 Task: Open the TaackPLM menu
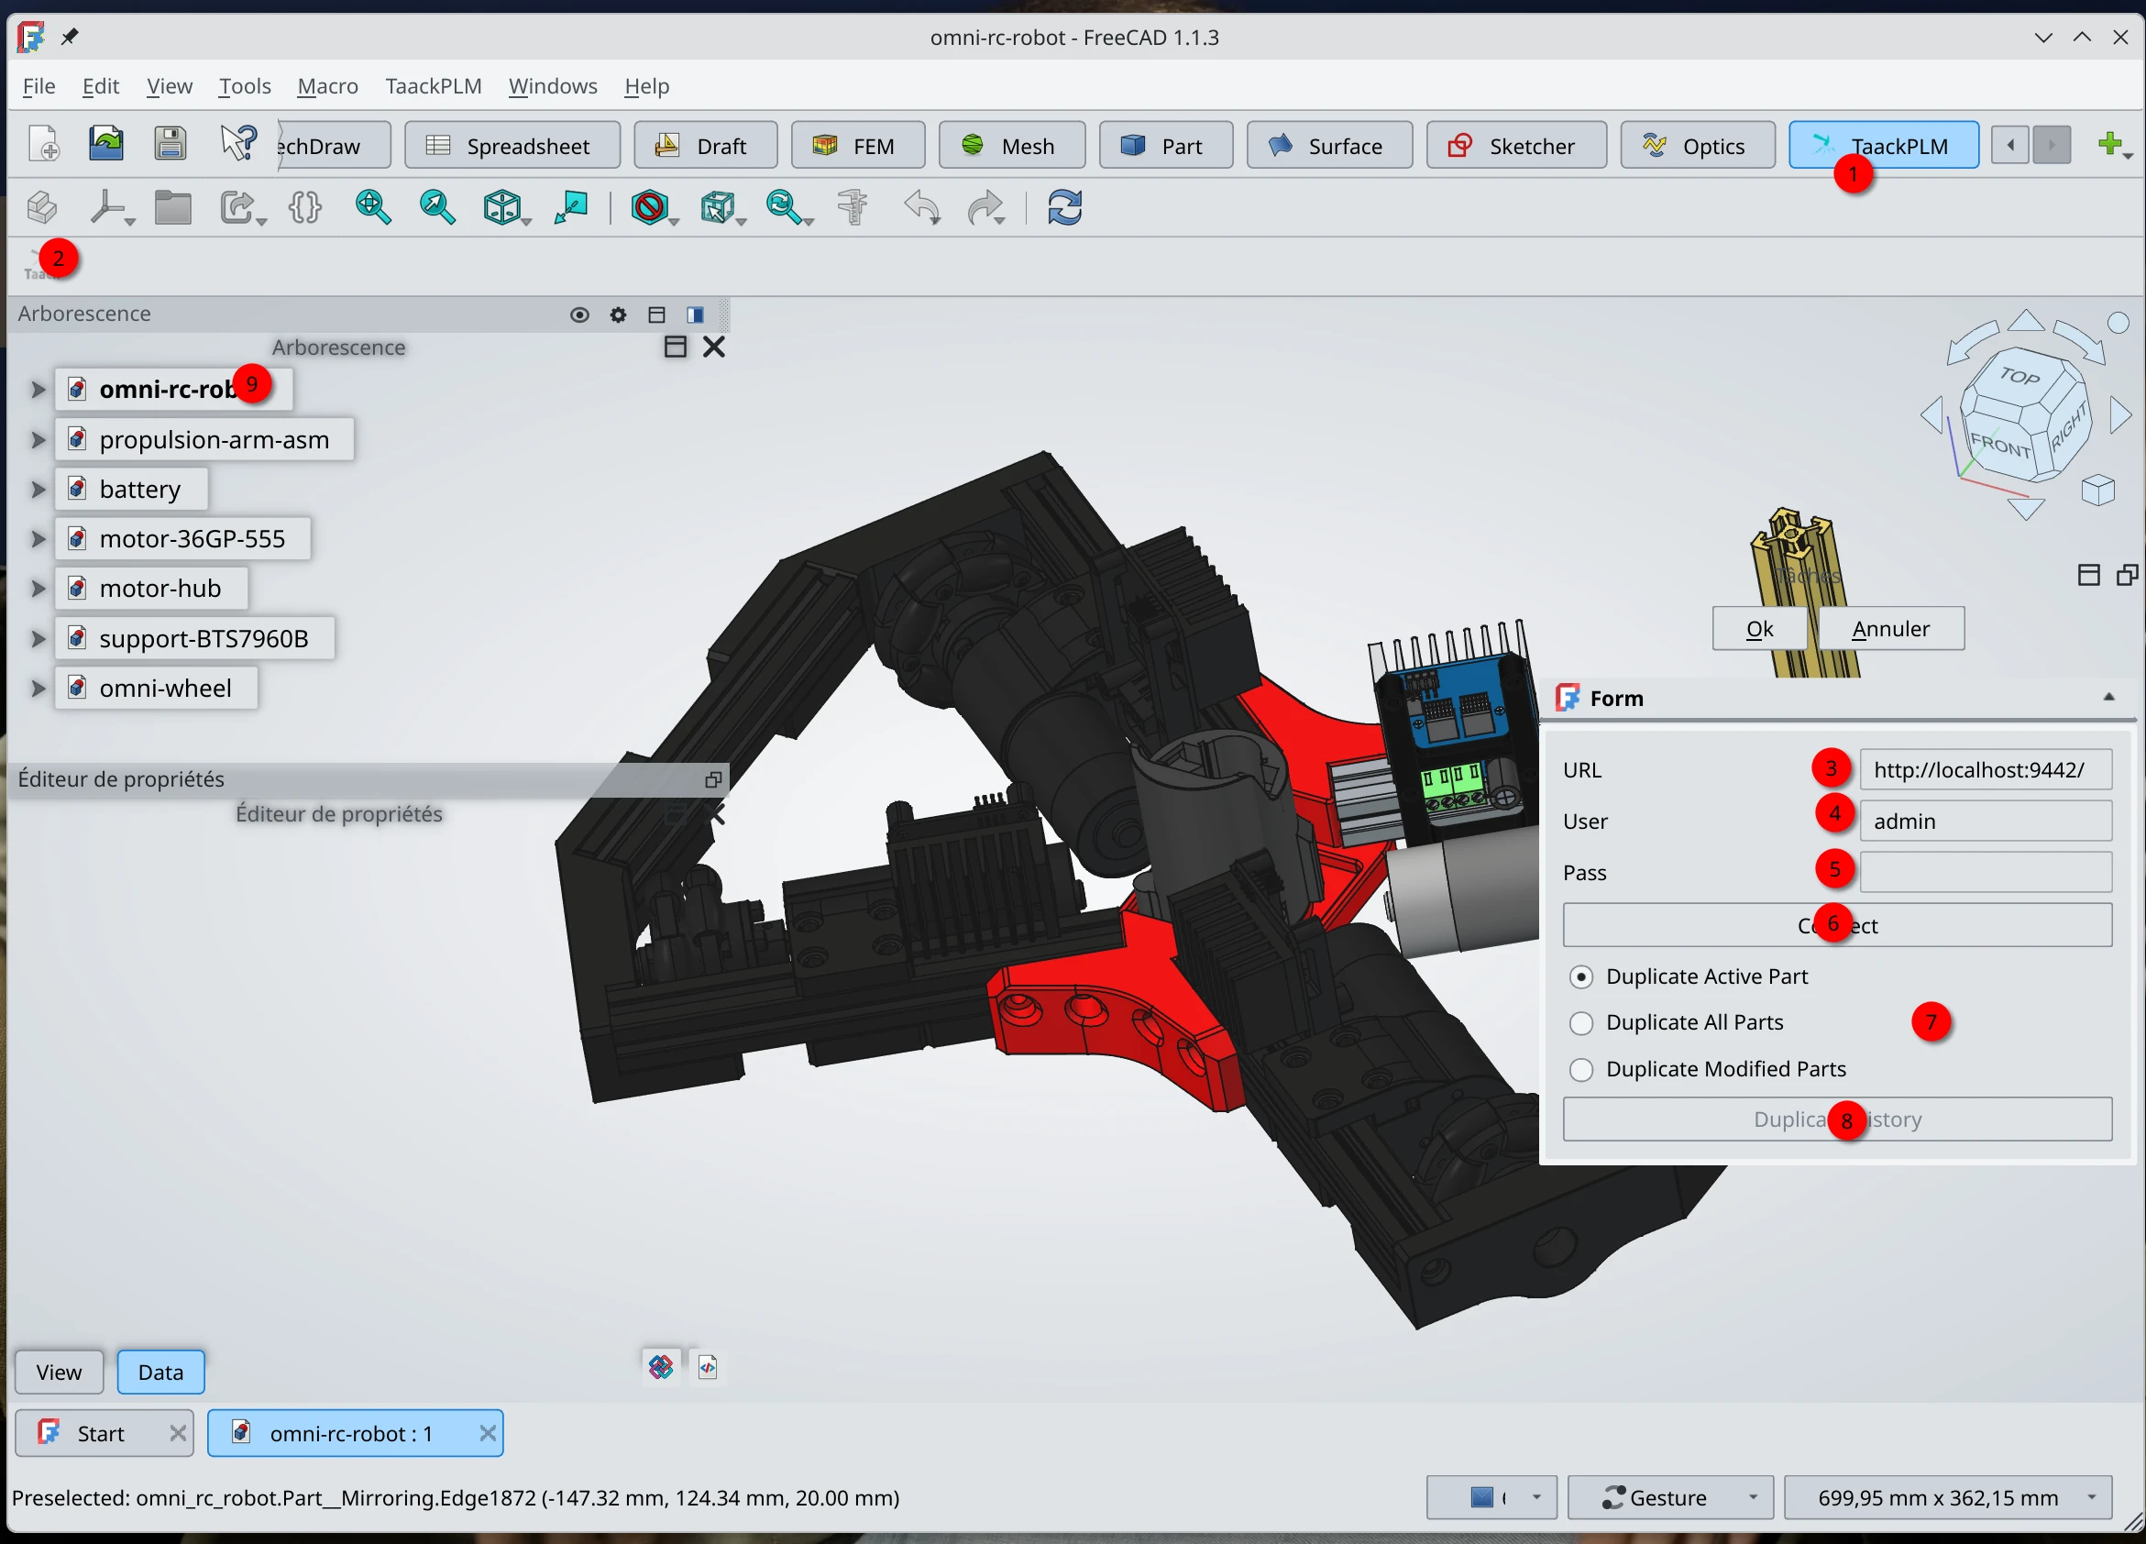434,86
